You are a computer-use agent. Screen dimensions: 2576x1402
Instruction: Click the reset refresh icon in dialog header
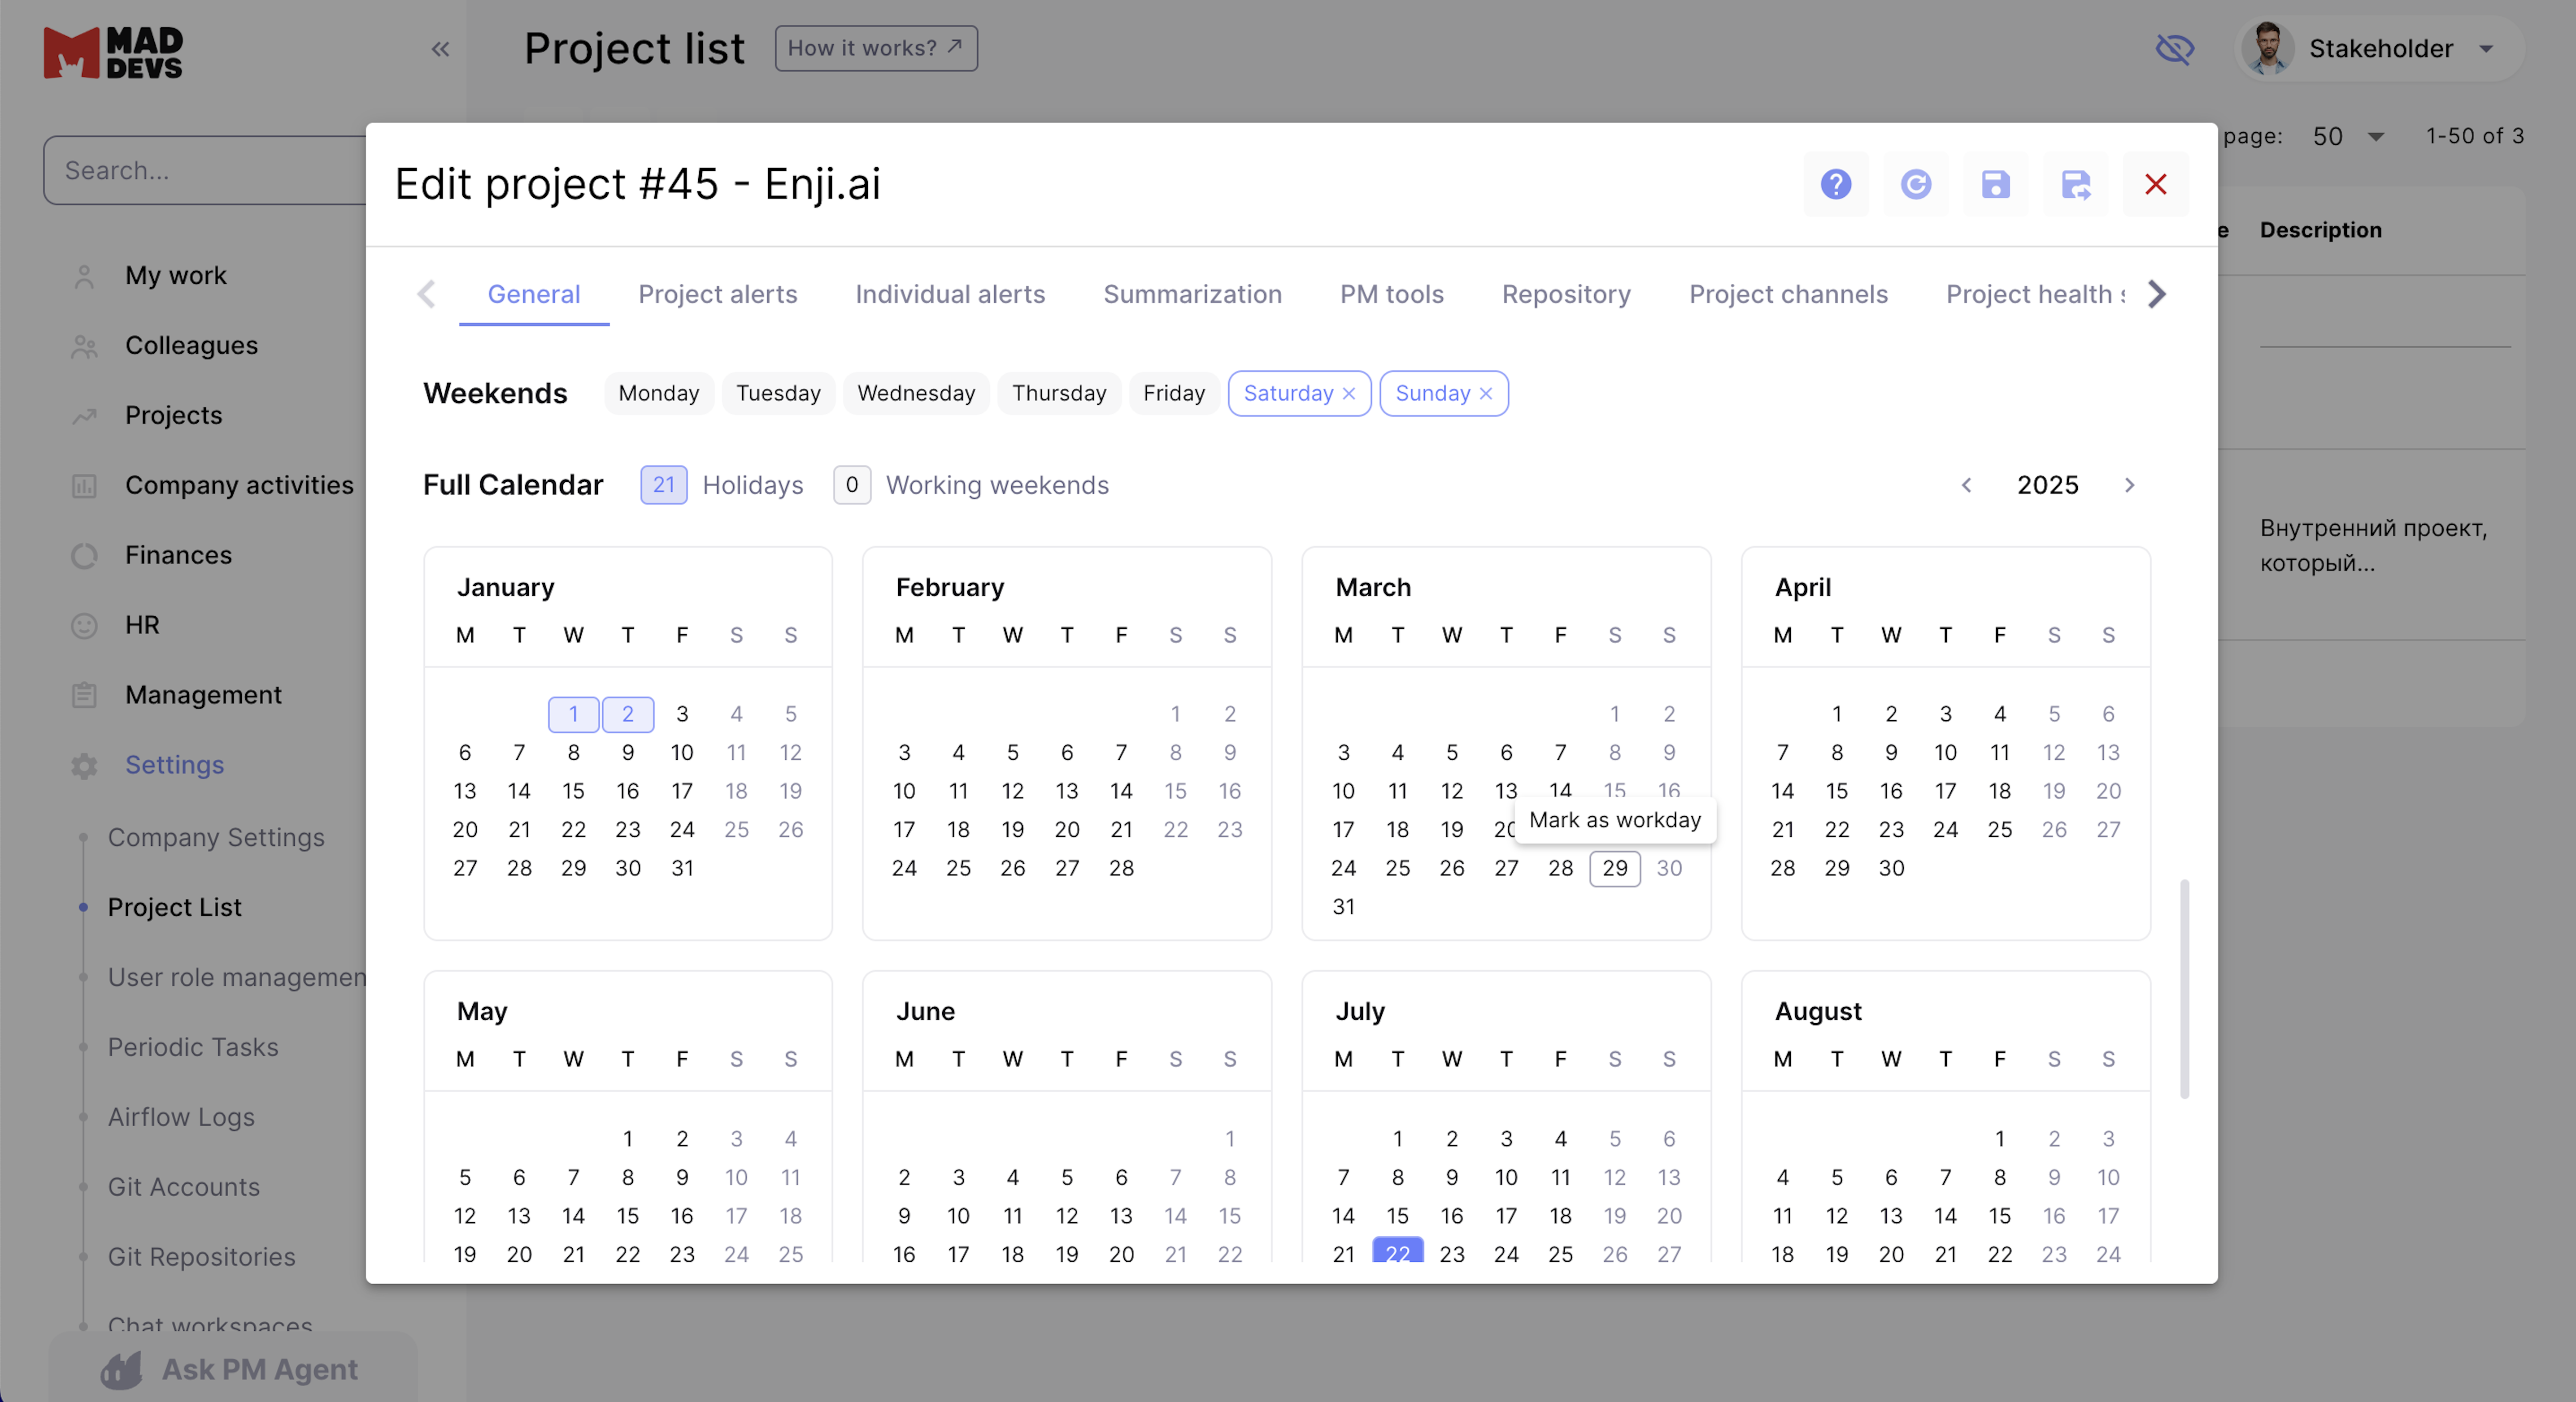tap(1916, 184)
